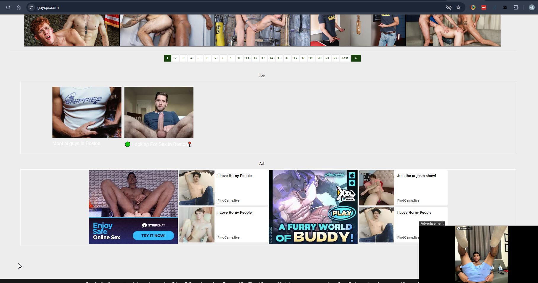
Task: Open page 8
Action: (223, 58)
